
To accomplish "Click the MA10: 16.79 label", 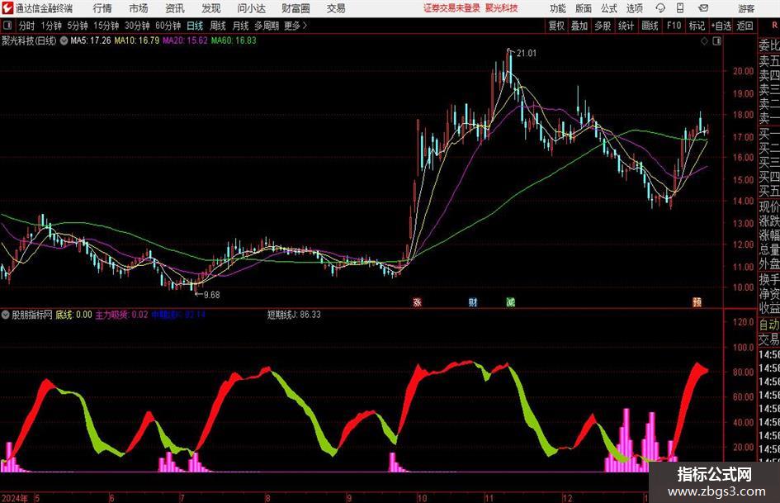I will point(137,40).
